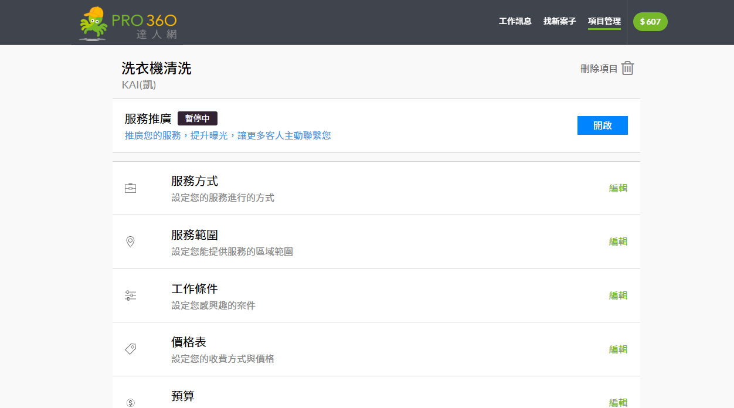734x408 pixels.
Task: Click the location pin icon beside 服務範圍
Action: point(130,242)
